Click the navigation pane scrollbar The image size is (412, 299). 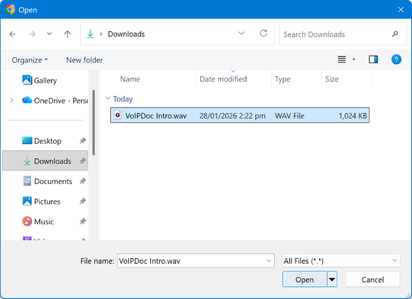pos(94,122)
